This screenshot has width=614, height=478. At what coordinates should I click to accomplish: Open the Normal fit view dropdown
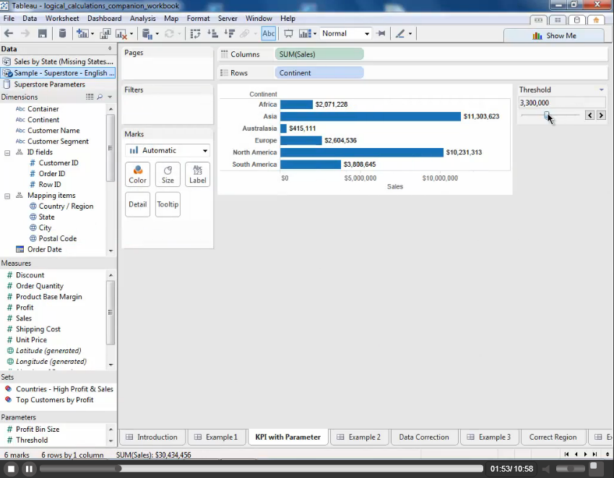pos(345,33)
